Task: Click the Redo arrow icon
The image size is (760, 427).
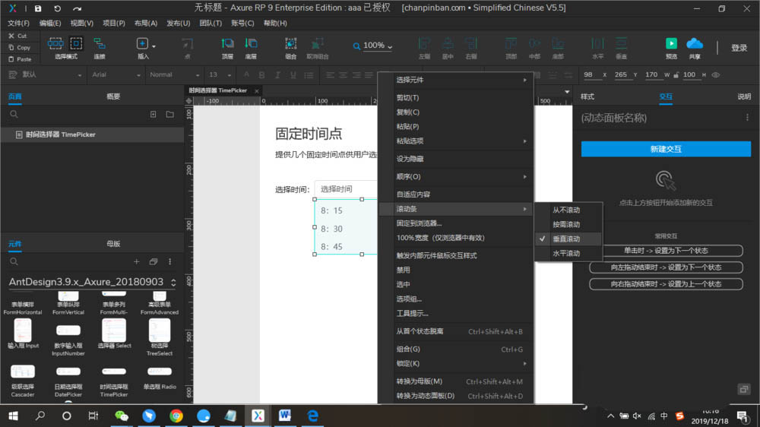Action: click(77, 8)
